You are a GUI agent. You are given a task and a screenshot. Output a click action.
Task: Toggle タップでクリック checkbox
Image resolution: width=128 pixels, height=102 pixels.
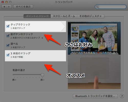8,26
